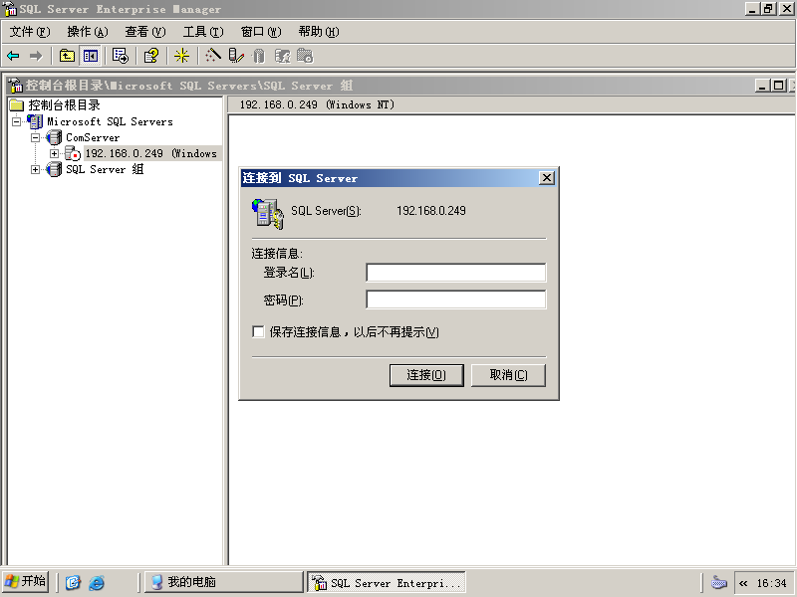The width and height of the screenshot is (797, 597).
Task: Select 控制台根目录 tree label
Action: point(64,105)
